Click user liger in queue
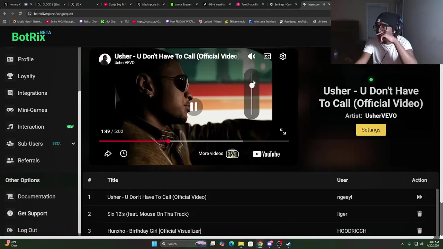Image resolution: width=443 pixels, height=249 pixels. point(342,214)
